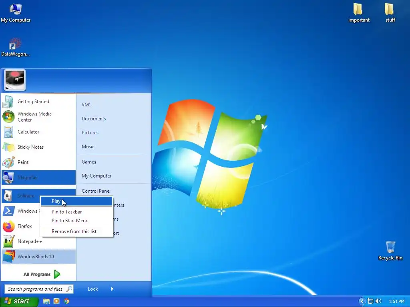Open the VM1 user folder link
Image resolution: width=410 pixels, height=307 pixels.
pos(86,105)
